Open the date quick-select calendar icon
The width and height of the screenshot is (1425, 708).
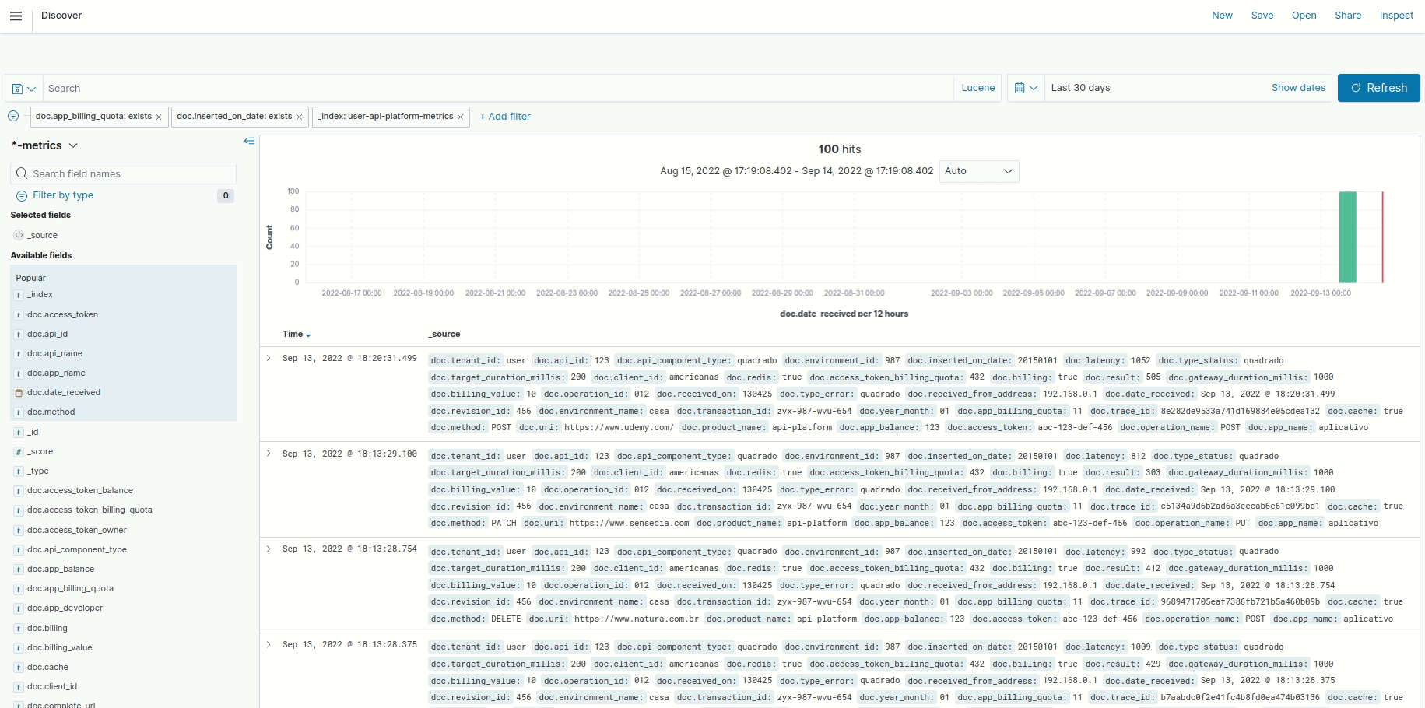1020,88
